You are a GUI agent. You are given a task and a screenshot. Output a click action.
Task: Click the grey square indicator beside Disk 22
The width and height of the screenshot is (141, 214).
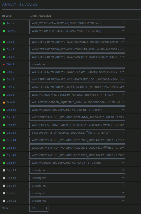tap(4, 201)
